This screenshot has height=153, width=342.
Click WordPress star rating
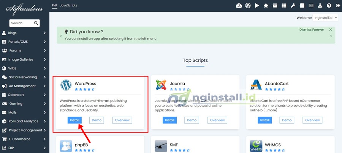click(x=85, y=89)
